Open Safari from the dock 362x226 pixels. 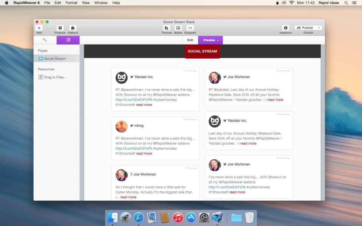(x=139, y=217)
